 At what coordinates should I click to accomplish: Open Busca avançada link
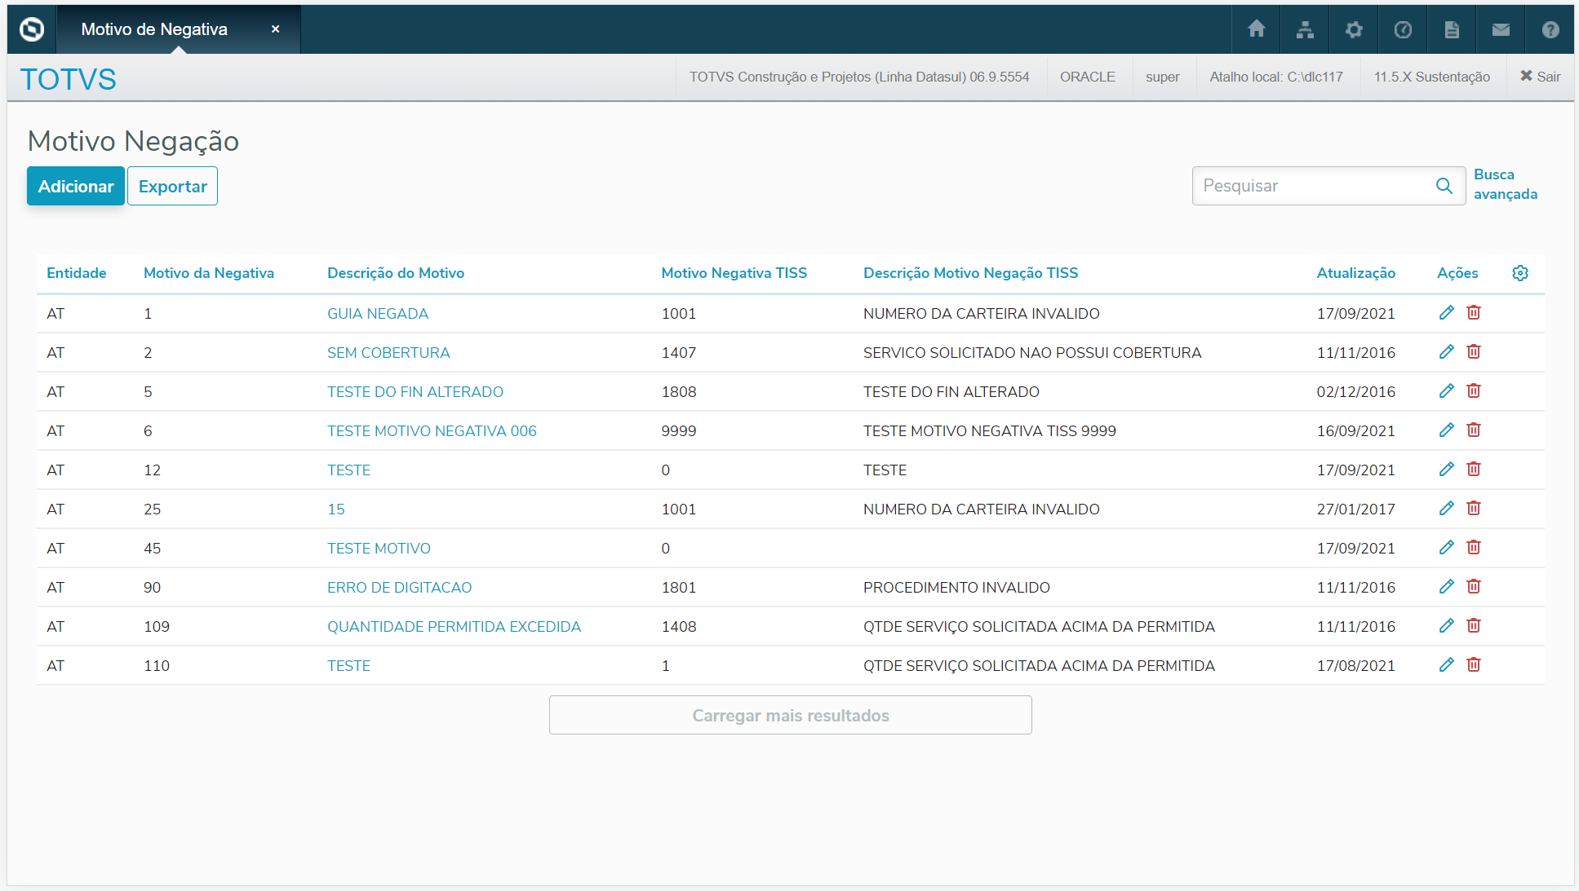point(1505,184)
